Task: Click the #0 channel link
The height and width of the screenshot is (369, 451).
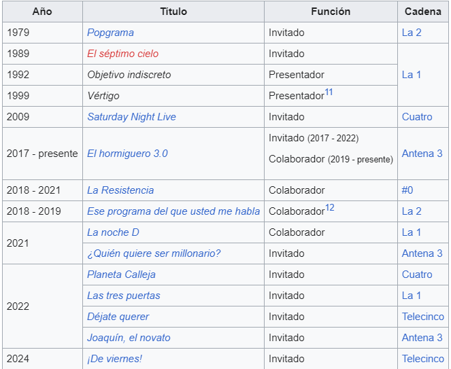Action: [x=407, y=190]
